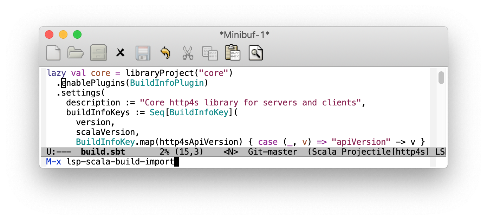Click the vertical scrollbar thumb
Screen dimensions: 487x220
(441, 78)
